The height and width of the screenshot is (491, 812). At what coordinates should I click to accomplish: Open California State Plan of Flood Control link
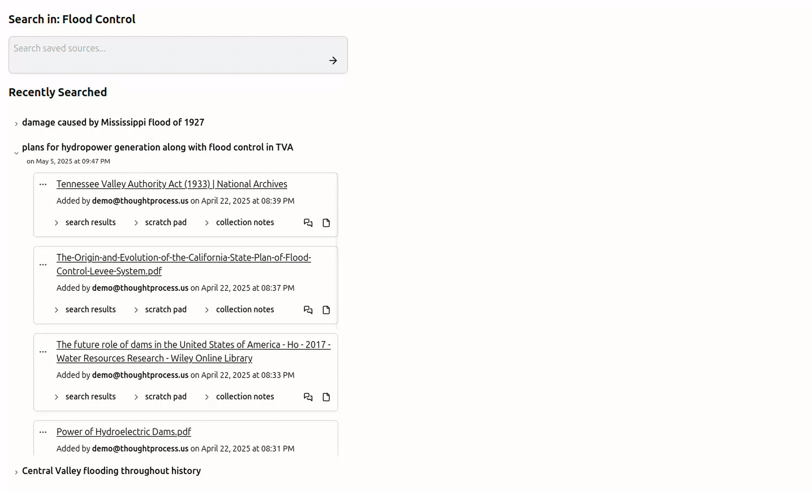(184, 264)
